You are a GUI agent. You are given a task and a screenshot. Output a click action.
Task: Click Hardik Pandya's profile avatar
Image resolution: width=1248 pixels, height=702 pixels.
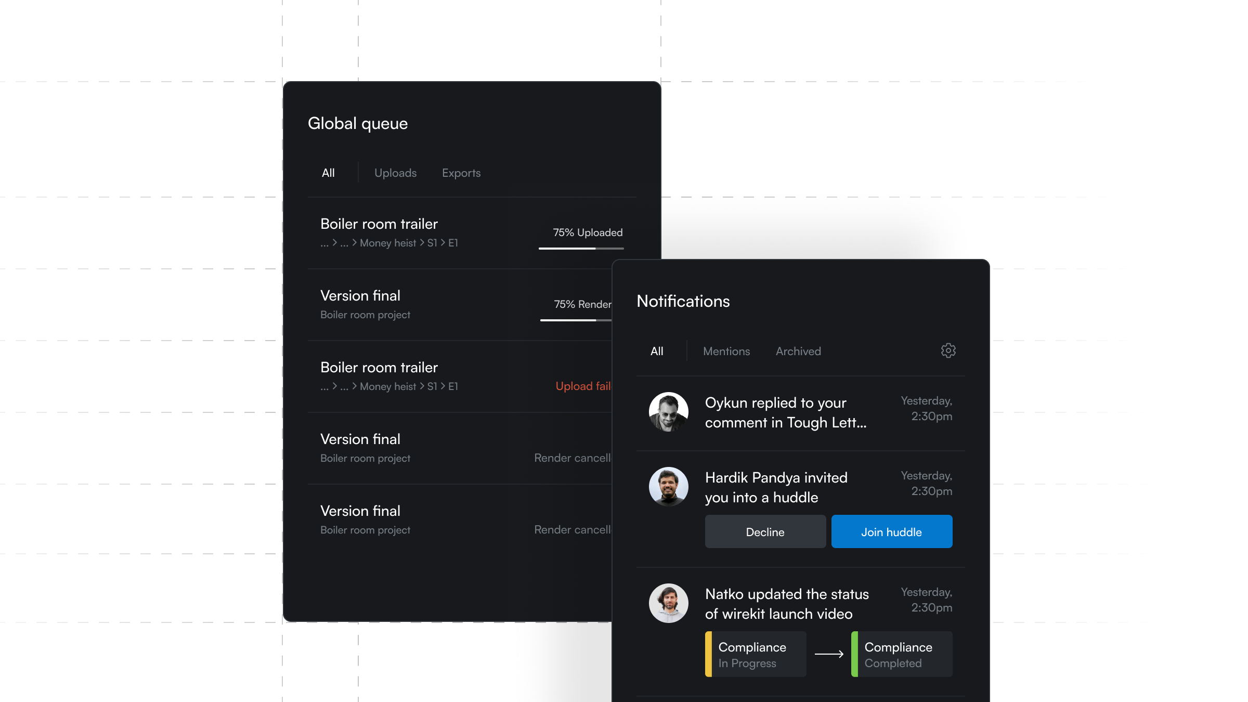[x=669, y=487]
